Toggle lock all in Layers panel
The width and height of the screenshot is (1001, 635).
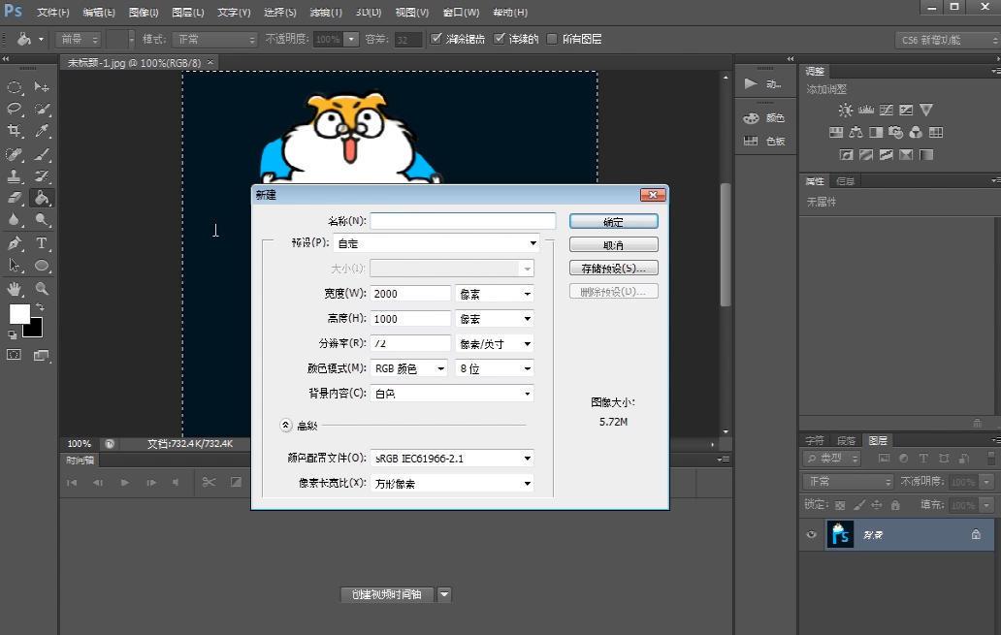[x=895, y=505]
